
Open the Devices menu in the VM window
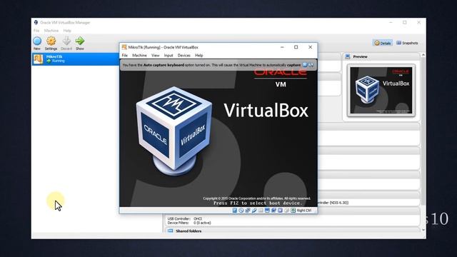184,56
